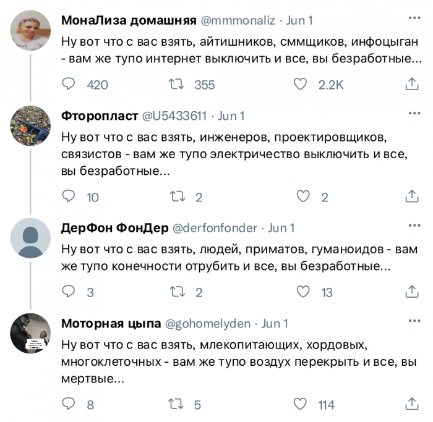The height and width of the screenshot is (422, 433).
Task: Reply to Фторопласт's tweet
Action: click(69, 196)
